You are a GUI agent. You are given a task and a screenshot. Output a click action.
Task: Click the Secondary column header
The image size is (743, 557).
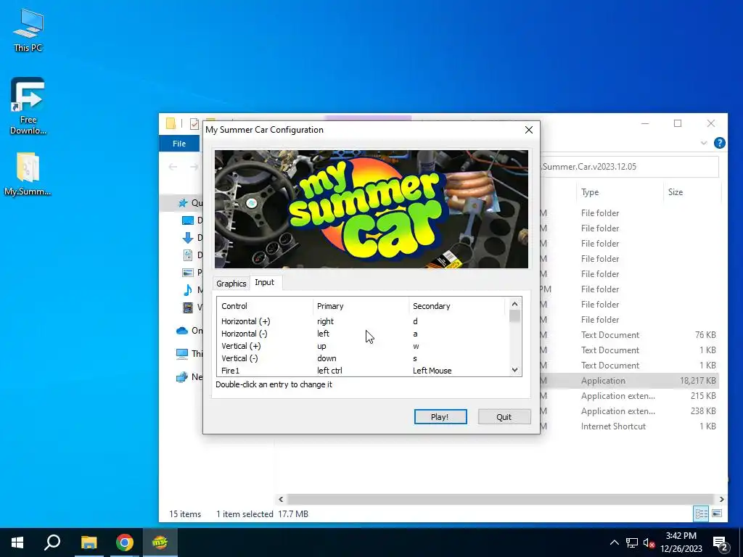[456, 306]
